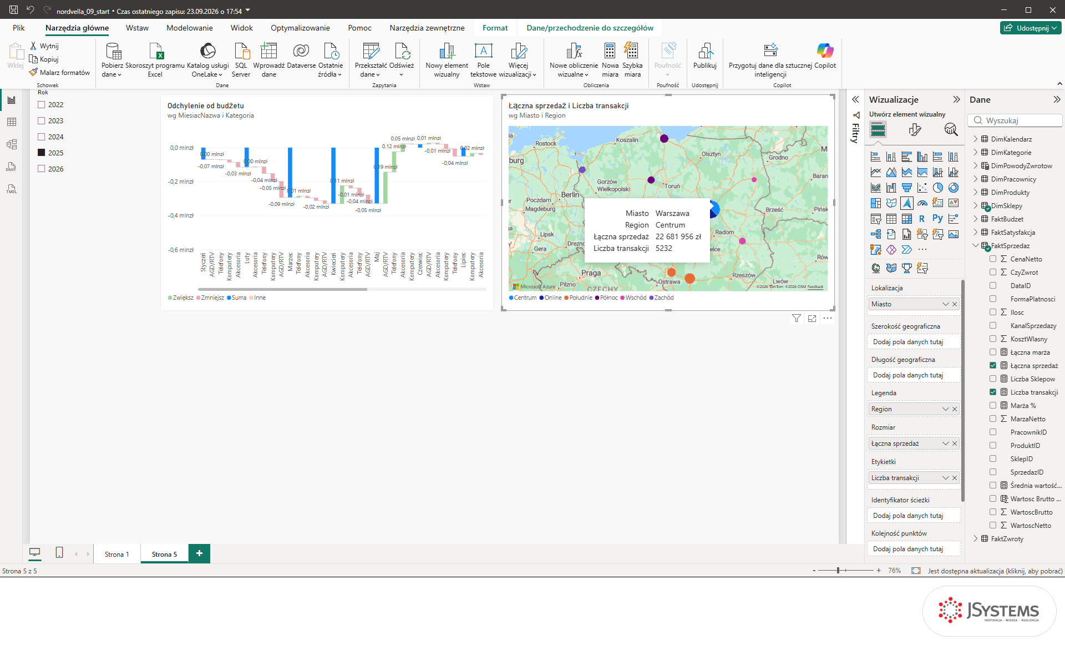Open Copilot from the ribbon

click(x=825, y=56)
